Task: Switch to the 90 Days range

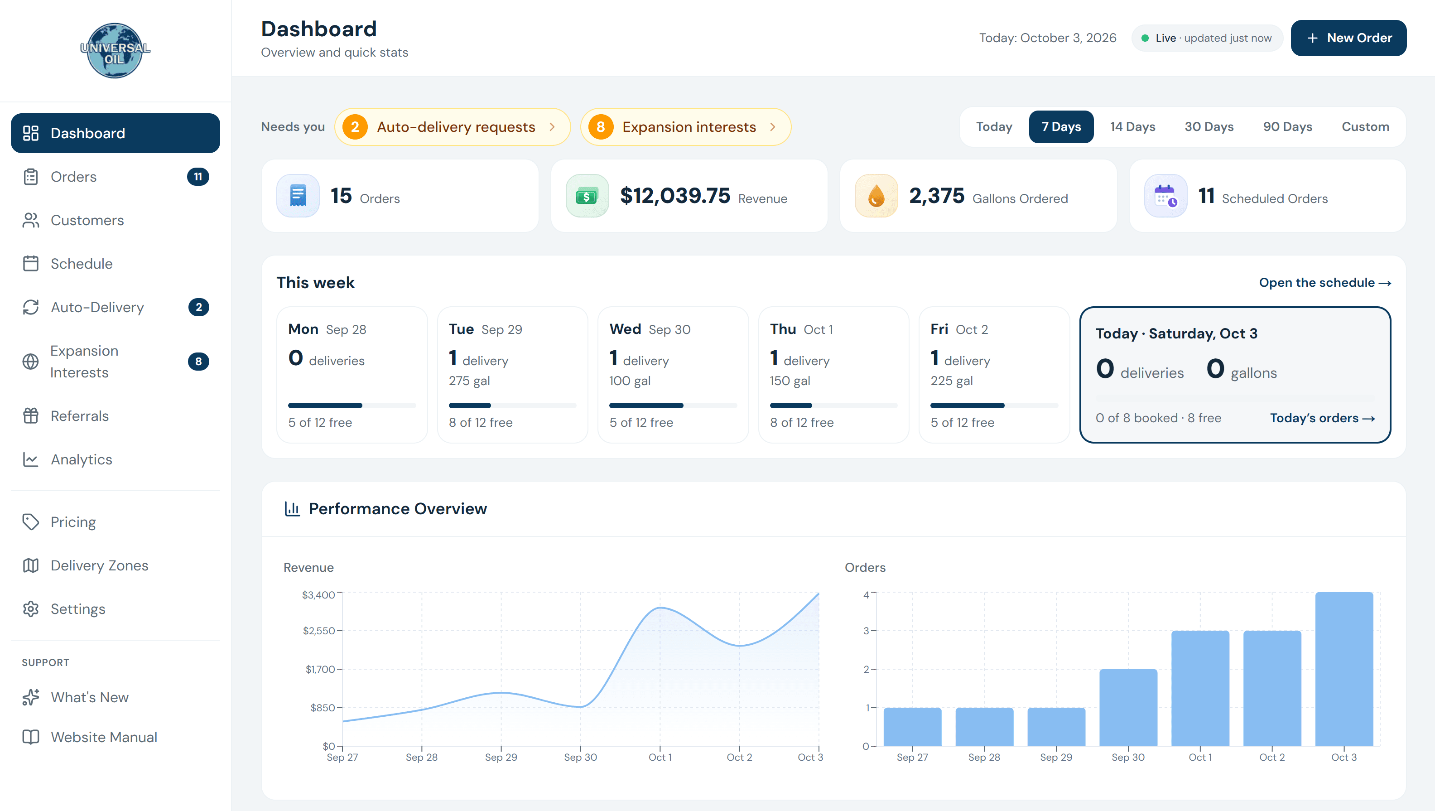Action: [1287, 127]
